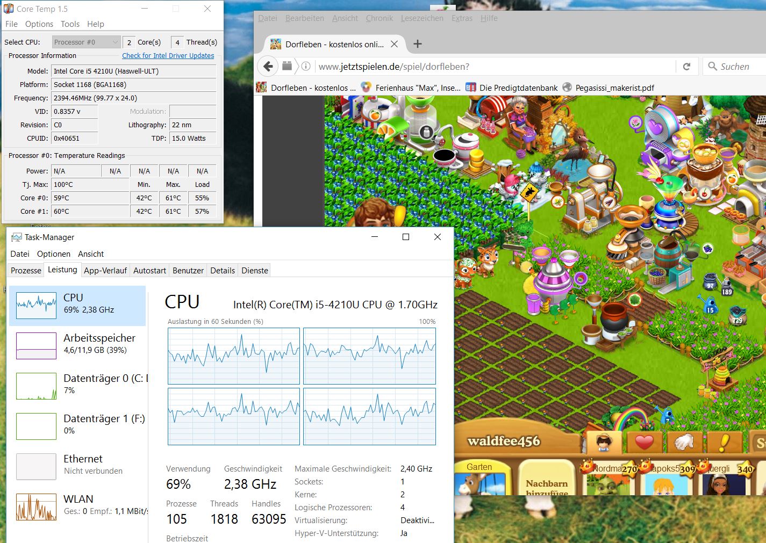Open a new Firefox tab with plus button
Viewport: 766px width, 543px height.
[x=418, y=44]
